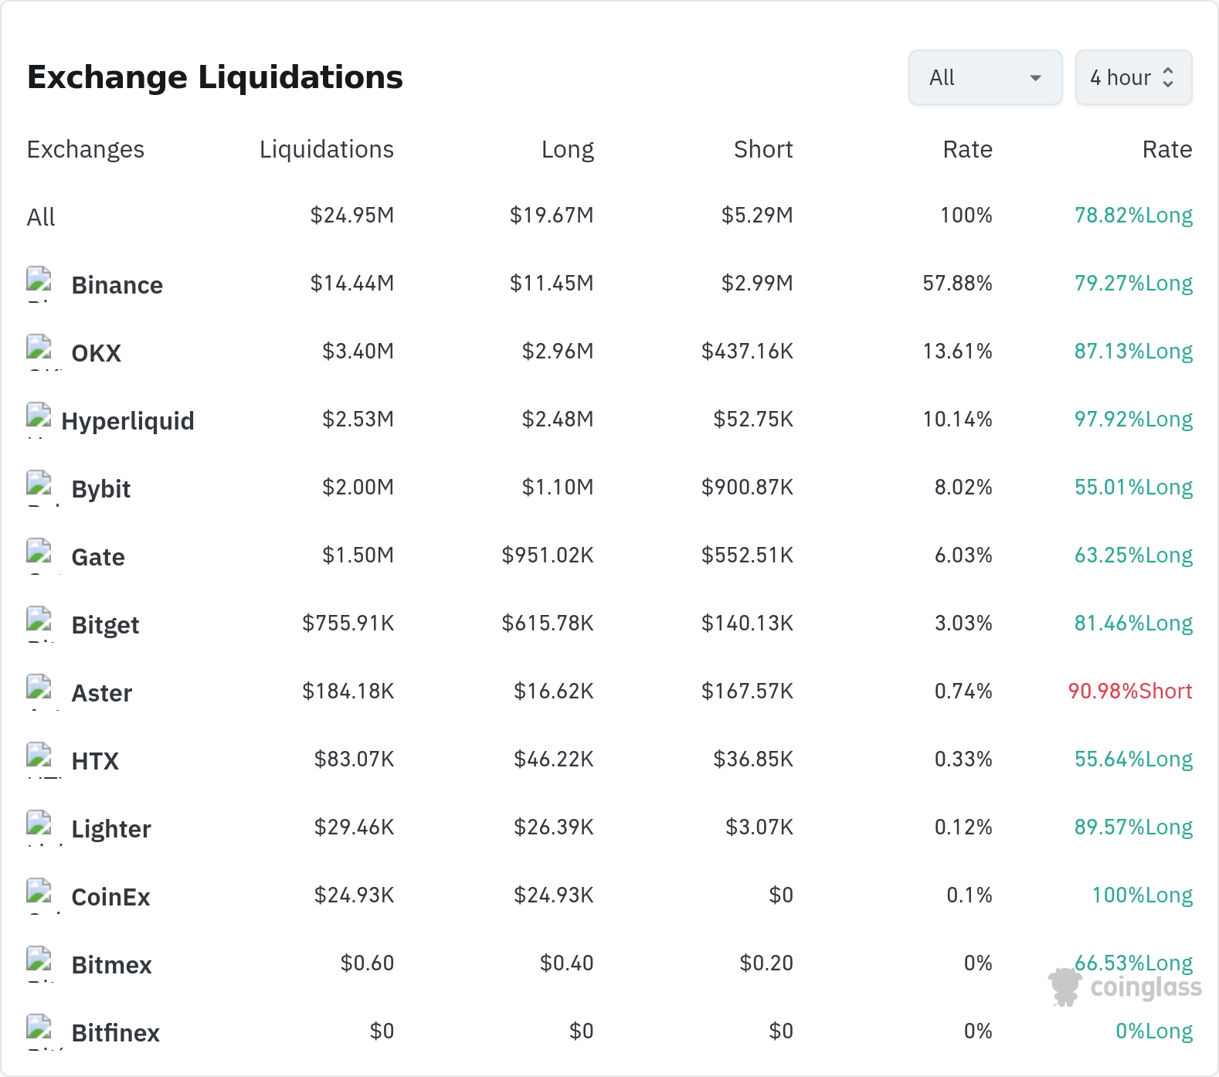Click the Bybit exchange logo icon
1219x1077 pixels.
click(x=39, y=488)
